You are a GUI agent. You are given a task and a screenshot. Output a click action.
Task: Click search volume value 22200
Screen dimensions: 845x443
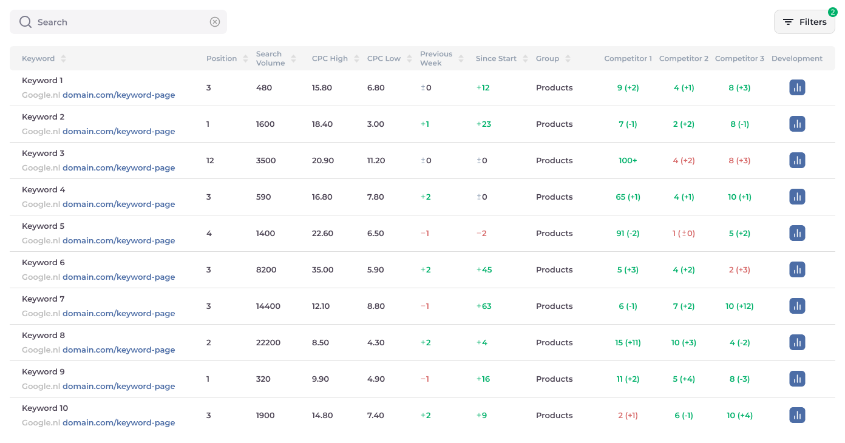268,343
